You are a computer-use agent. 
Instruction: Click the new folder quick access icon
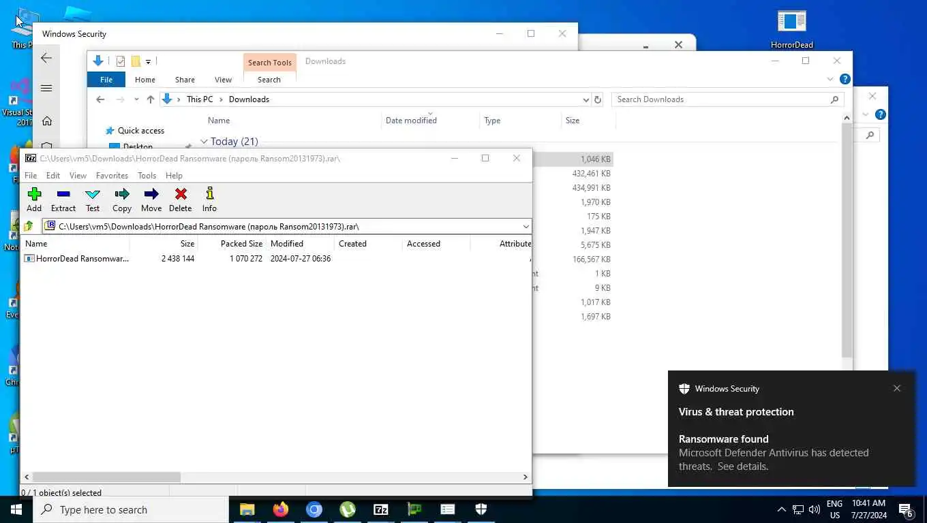tap(136, 61)
